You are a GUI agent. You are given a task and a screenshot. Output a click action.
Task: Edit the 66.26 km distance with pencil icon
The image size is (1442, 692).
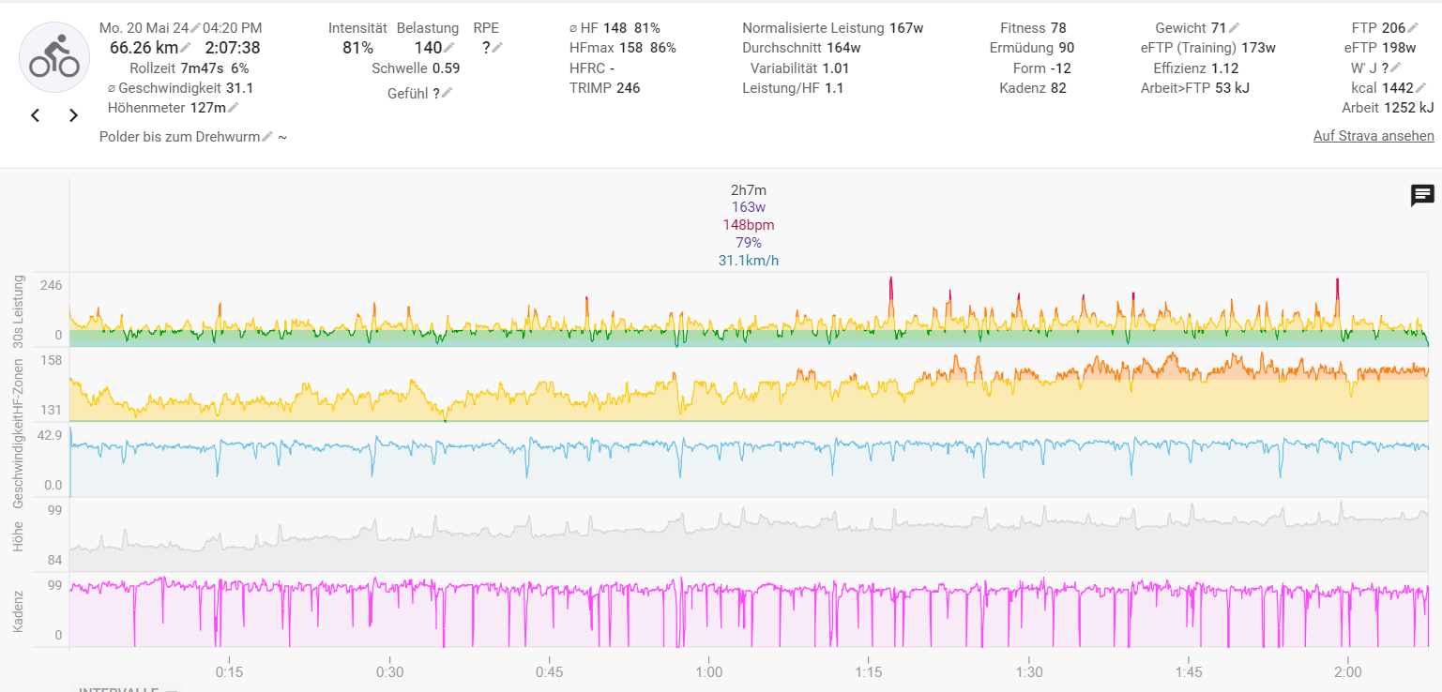pos(187,48)
